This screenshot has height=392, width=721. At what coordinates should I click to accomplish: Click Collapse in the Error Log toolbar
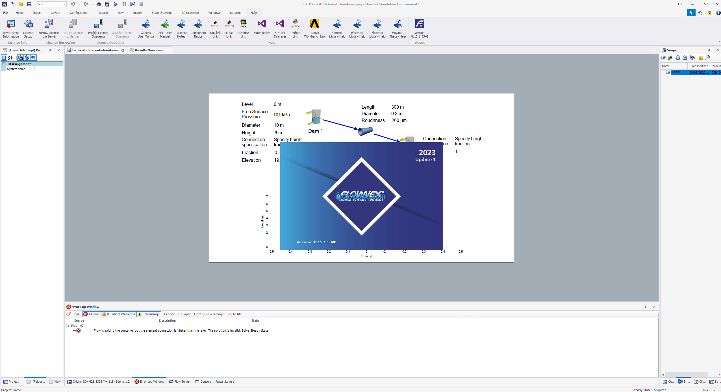pos(184,314)
